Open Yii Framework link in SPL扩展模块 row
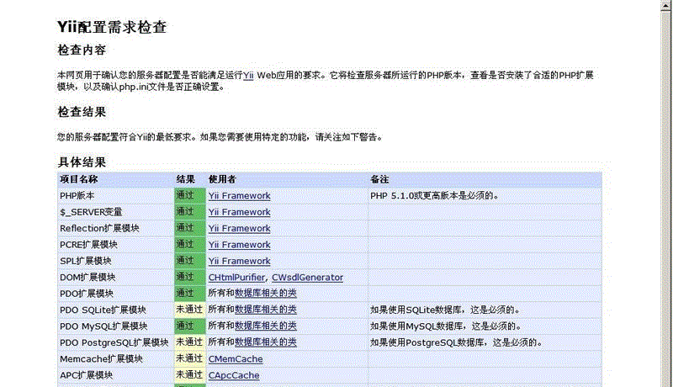Screen dimensions: 673x387 [x=239, y=261]
